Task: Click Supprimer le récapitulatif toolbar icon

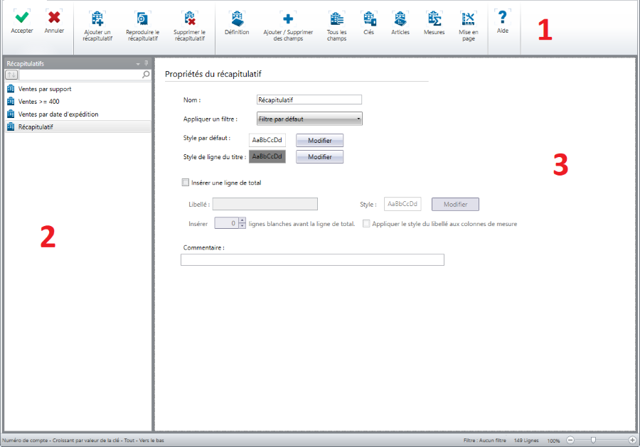Action: (189, 18)
